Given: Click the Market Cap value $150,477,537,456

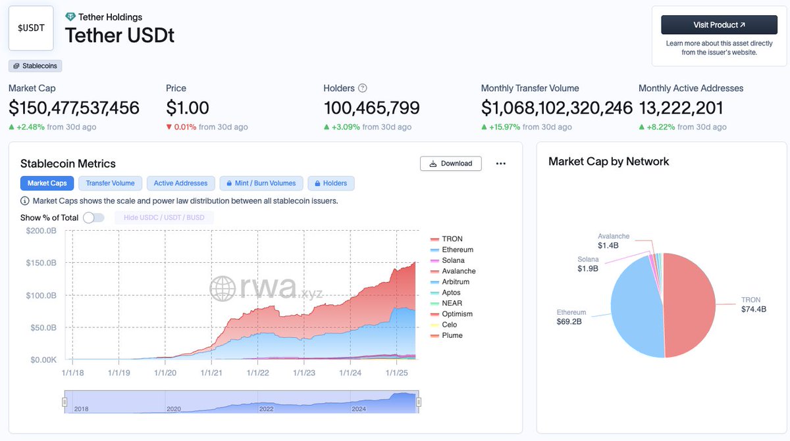Looking at the screenshot, I should (74, 108).
